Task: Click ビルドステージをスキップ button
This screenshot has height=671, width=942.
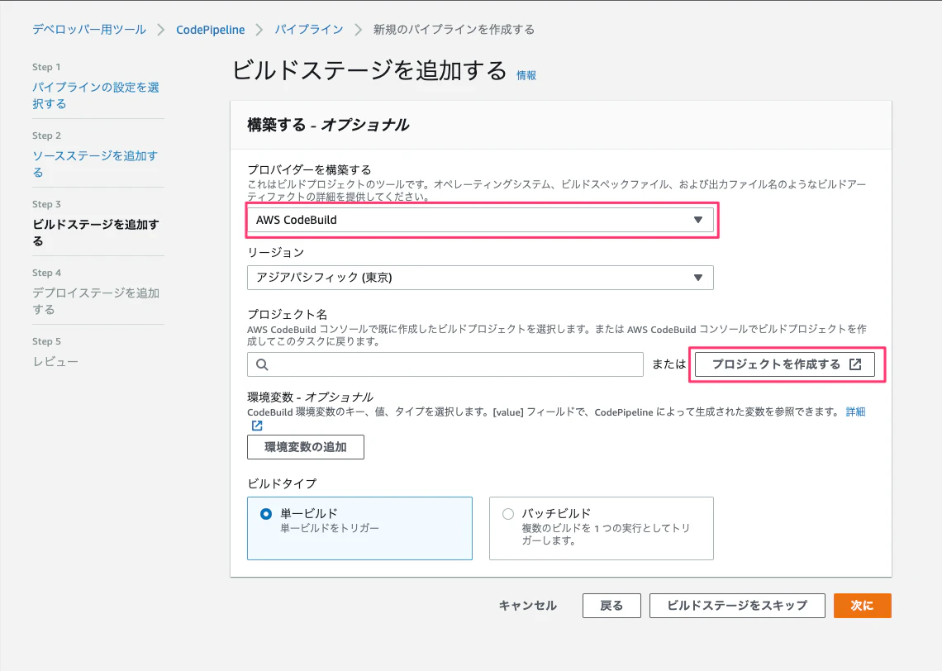Action: [737, 606]
